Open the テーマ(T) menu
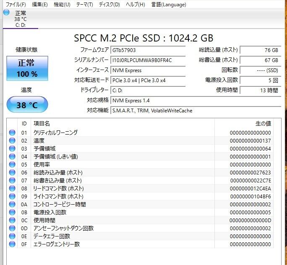Viewport: 287px width, 265px height. pyautogui.click(x=84, y=5)
